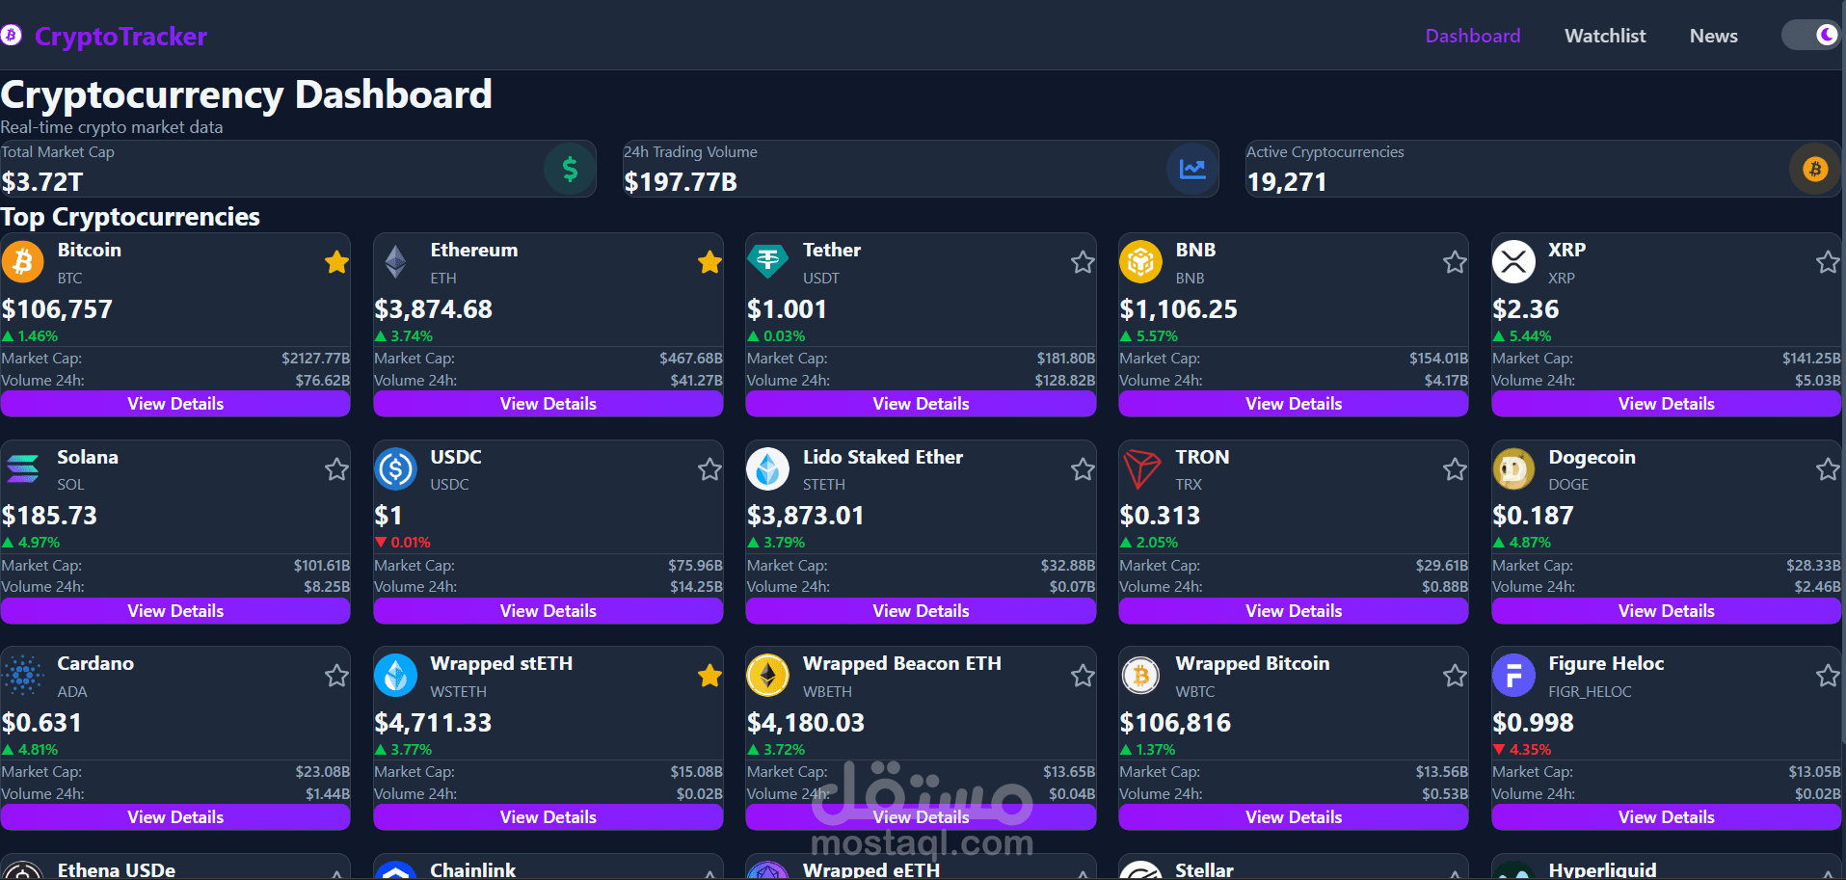Click the Wrapped Beacon ETH logo
Screen dimensions: 1846x880
click(x=768, y=675)
